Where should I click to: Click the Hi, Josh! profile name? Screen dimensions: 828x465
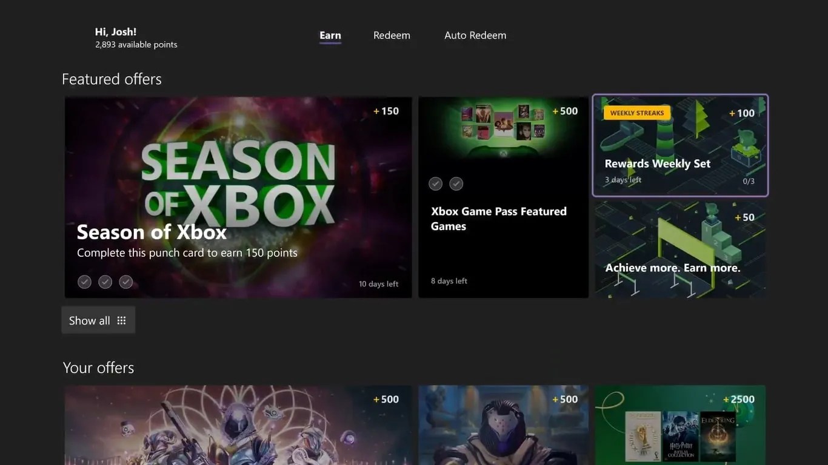[x=115, y=31]
